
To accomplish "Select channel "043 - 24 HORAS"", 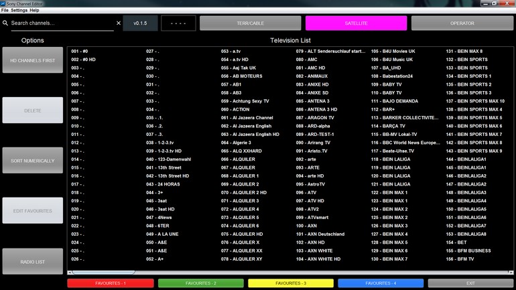I will 163,184.
